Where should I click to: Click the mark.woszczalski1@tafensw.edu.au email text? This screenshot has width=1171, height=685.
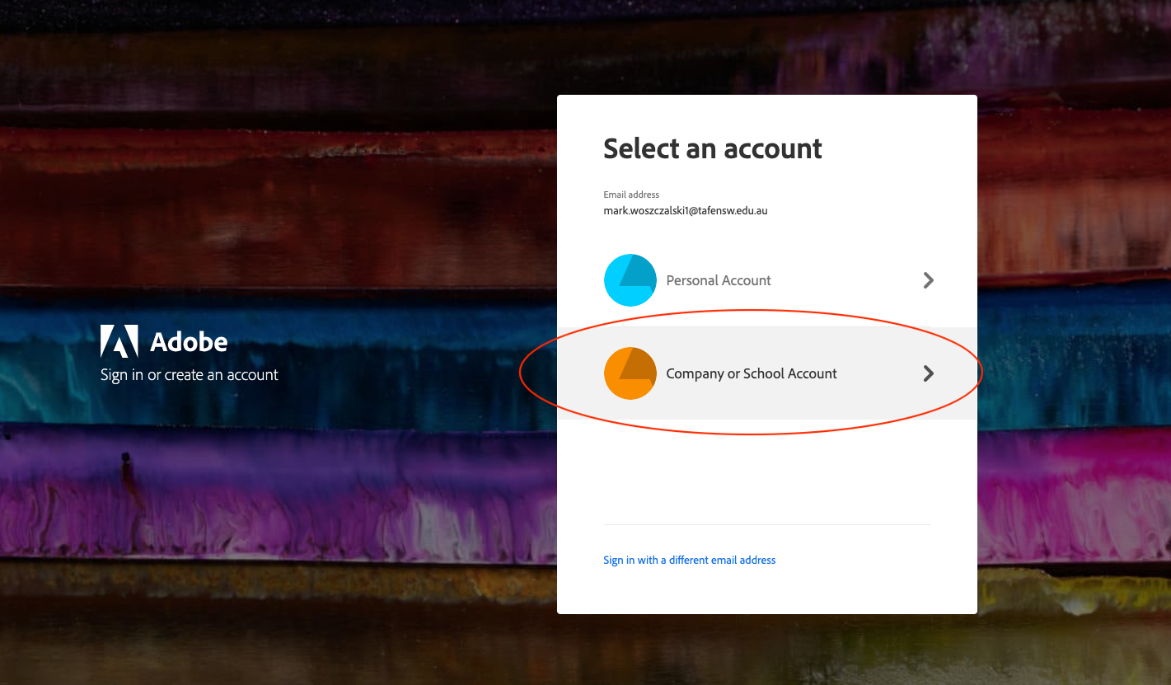pyautogui.click(x=685, y=211)
